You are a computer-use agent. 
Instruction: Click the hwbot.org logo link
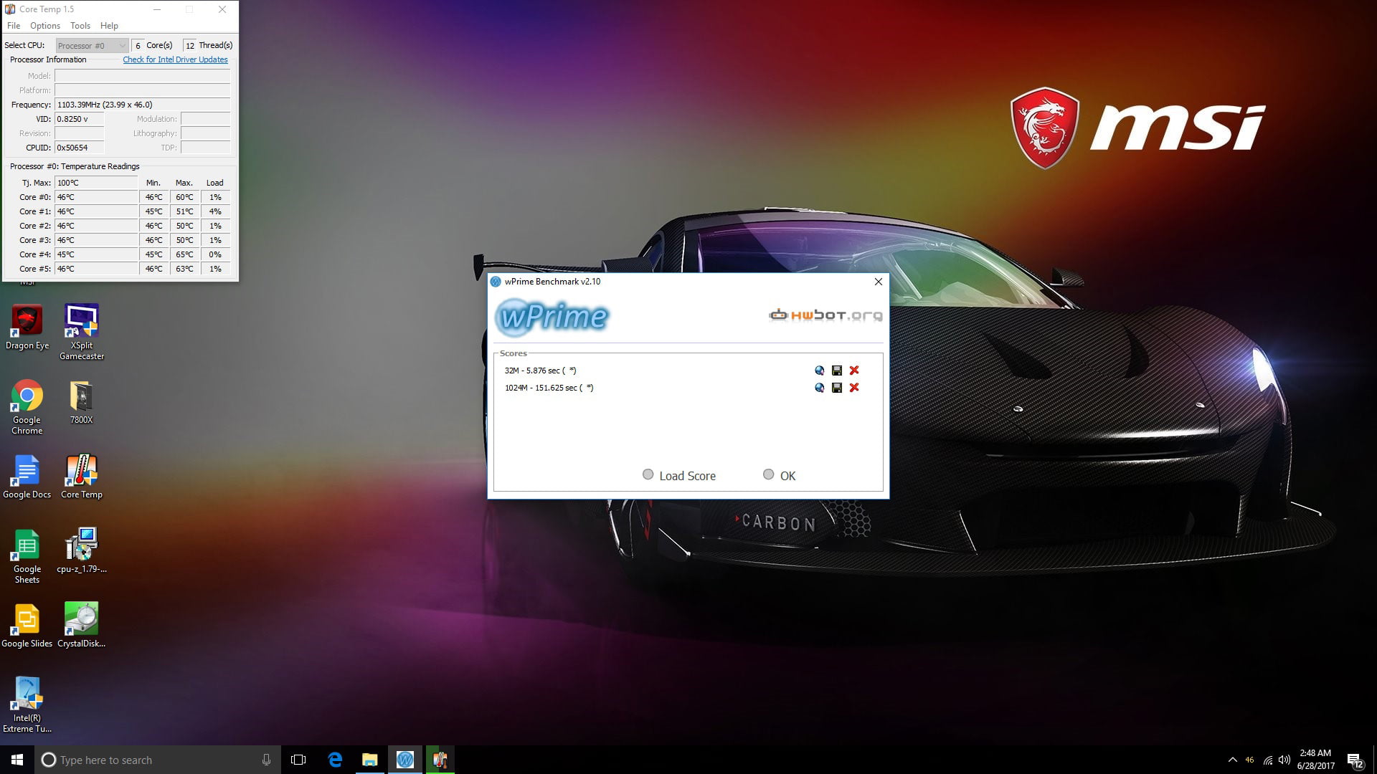(825, 315)
